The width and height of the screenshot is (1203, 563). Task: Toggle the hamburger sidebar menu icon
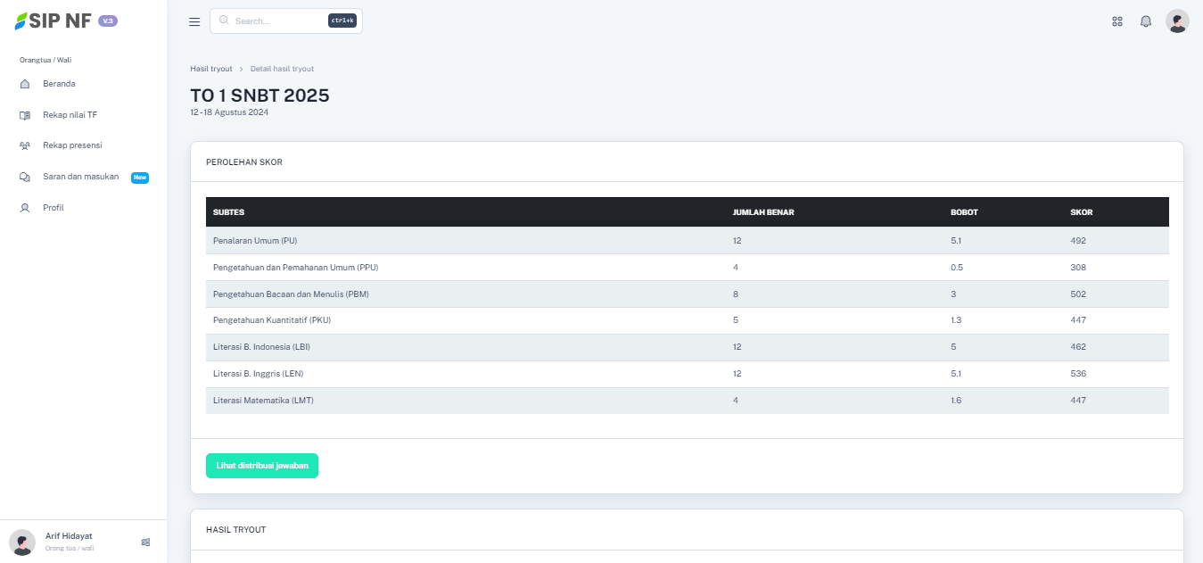[194, 22]
